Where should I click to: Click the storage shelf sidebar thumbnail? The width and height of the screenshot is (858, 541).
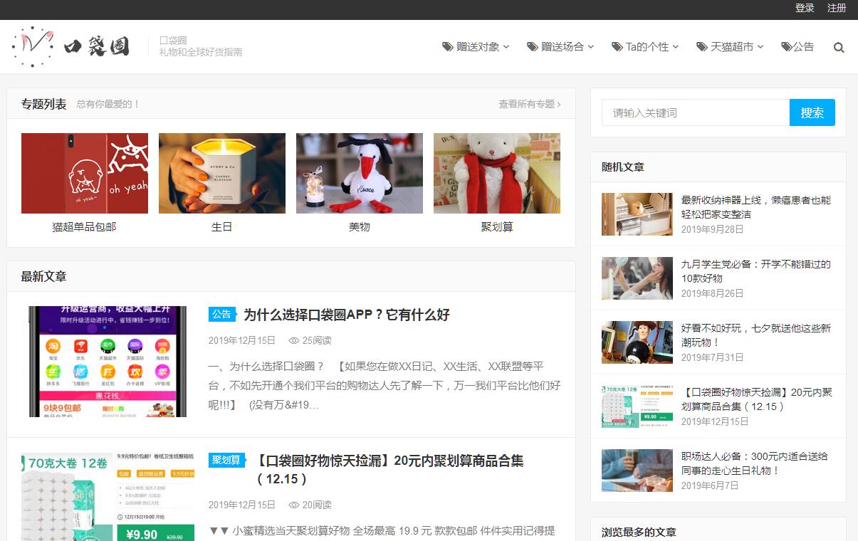pyautogui.click(x=637, y=214)
